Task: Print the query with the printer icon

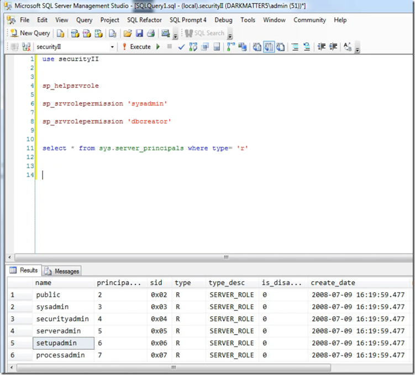Action: (x=151, y=33)
